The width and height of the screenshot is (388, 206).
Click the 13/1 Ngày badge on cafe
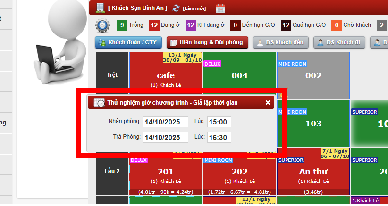click(x=182, y=58)
